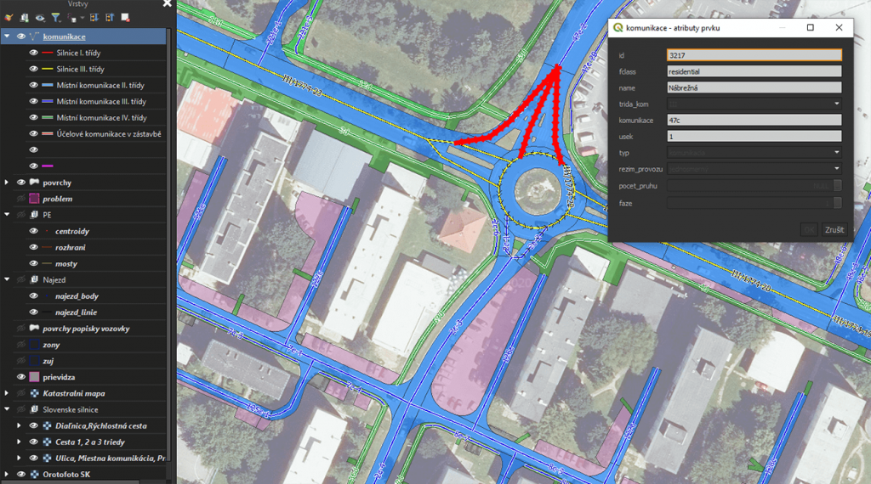Select the Orotofoto SK layer
This screenshot has width=871, height=484.
67,474
